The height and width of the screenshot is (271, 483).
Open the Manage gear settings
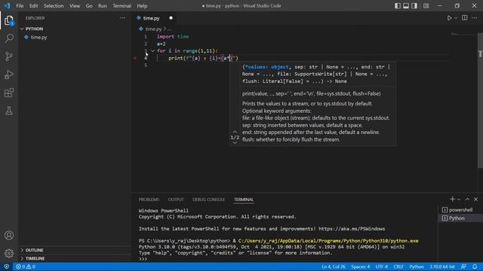click(9, 253)
